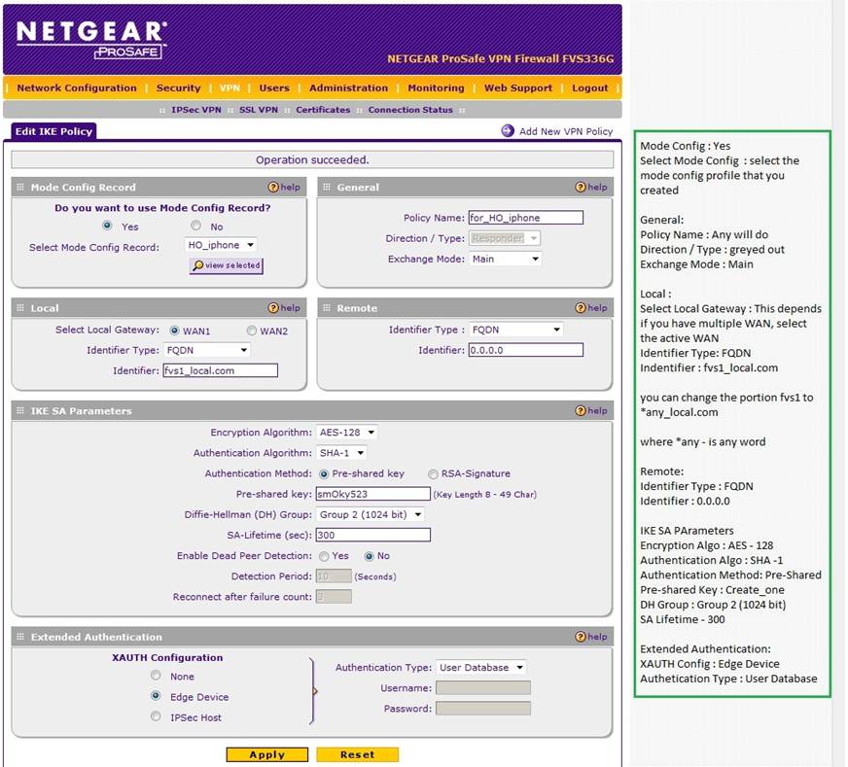848x767 pixels.
Task: Select the Edit IKE Policy tab
Action: [53, 131]
